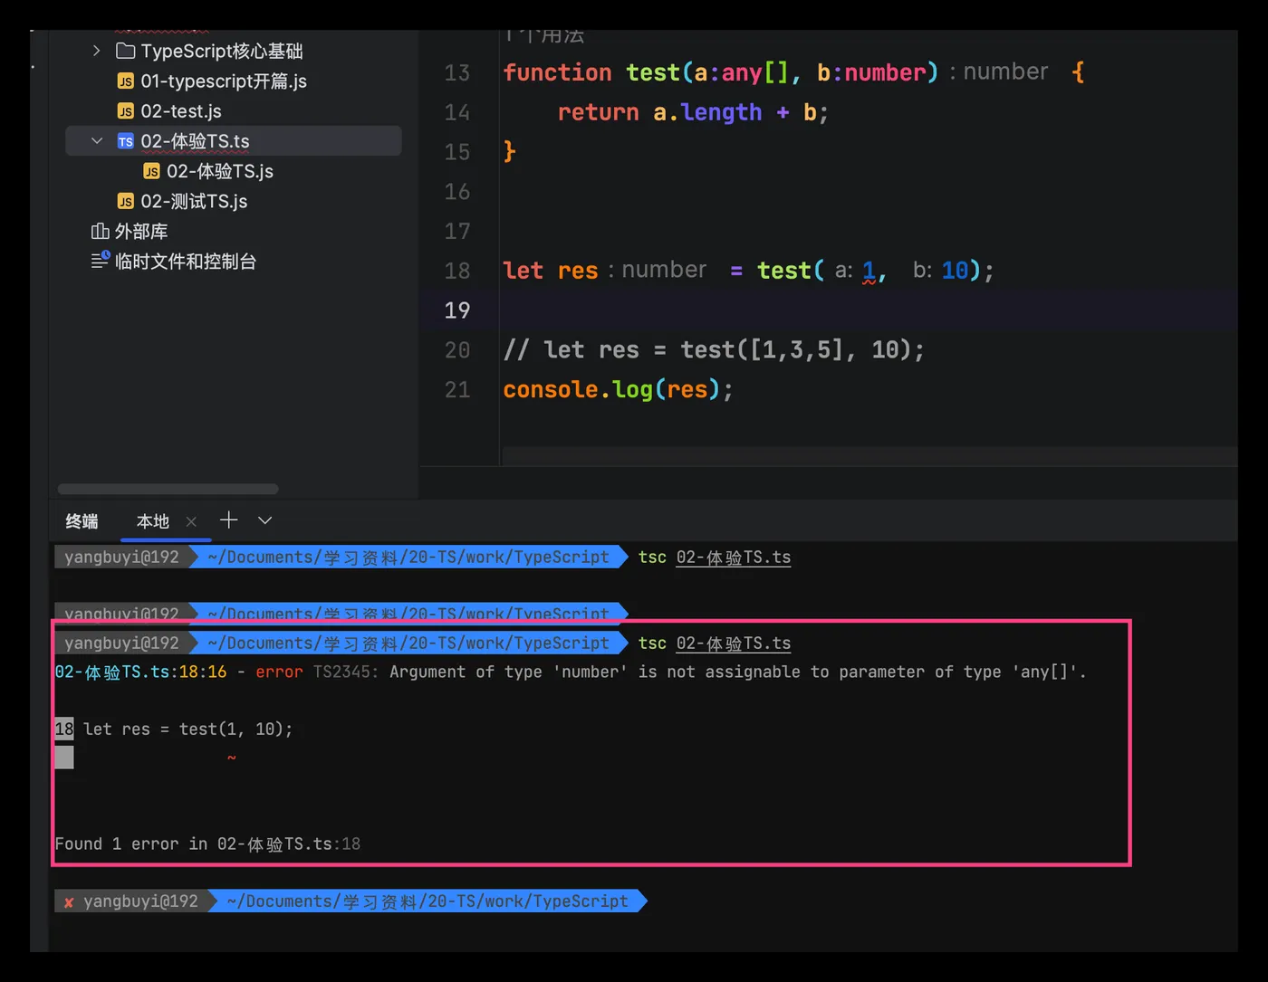Screen dimensions: 1268x982
Task: Add a new terminal tab with plus icon
Action: [229, 520]
